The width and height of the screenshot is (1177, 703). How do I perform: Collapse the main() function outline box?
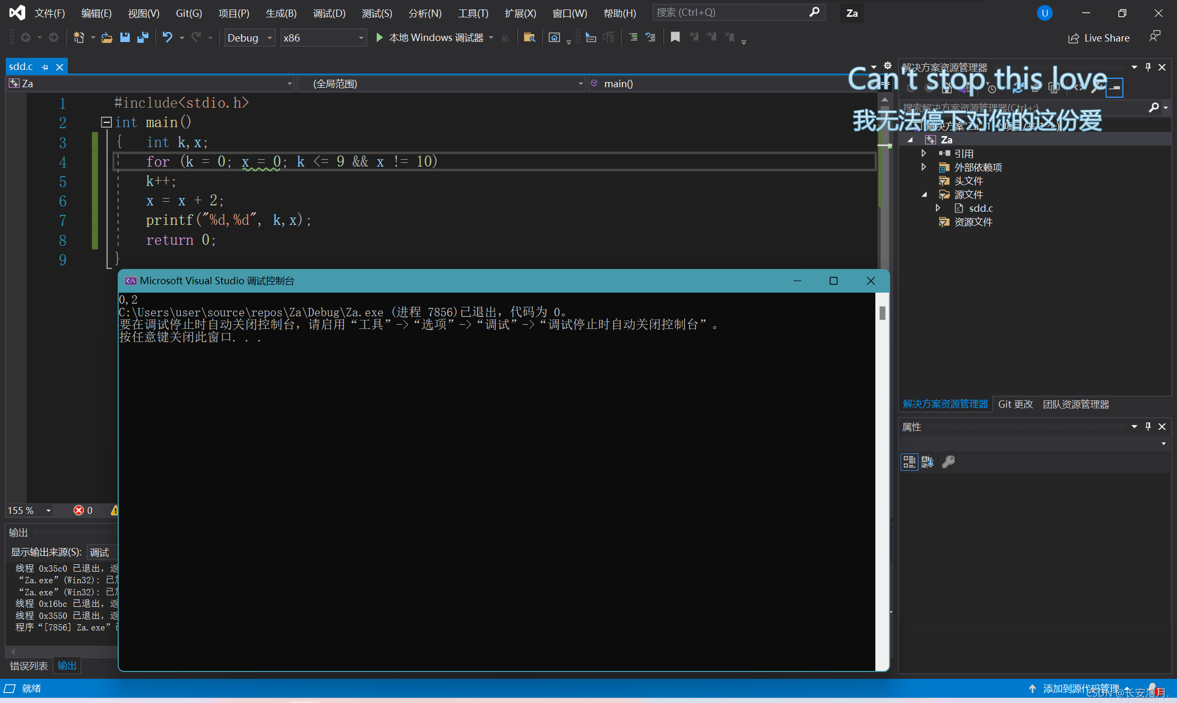(x=106, y=122)
